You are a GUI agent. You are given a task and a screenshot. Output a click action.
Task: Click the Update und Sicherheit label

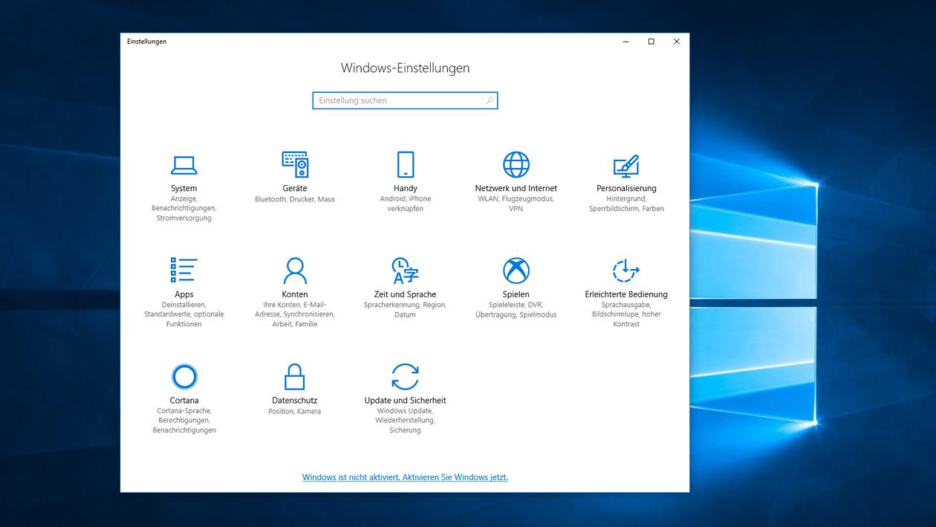click(x=405, y=401)
